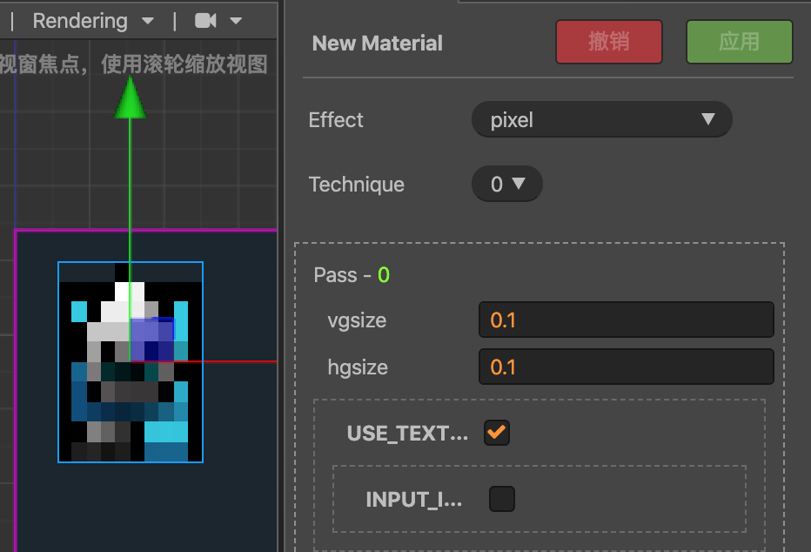Select the pixelated sprite in the scene
Image resolution: width=811 pixels, height=552 pixels.
coord(131,362)
